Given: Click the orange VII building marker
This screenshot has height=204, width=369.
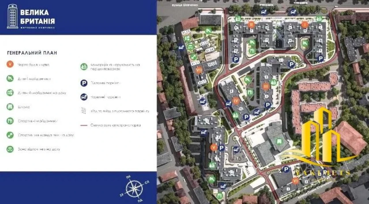Looking at the screenshot, I should pyautogui.click(x=198, y=70).
